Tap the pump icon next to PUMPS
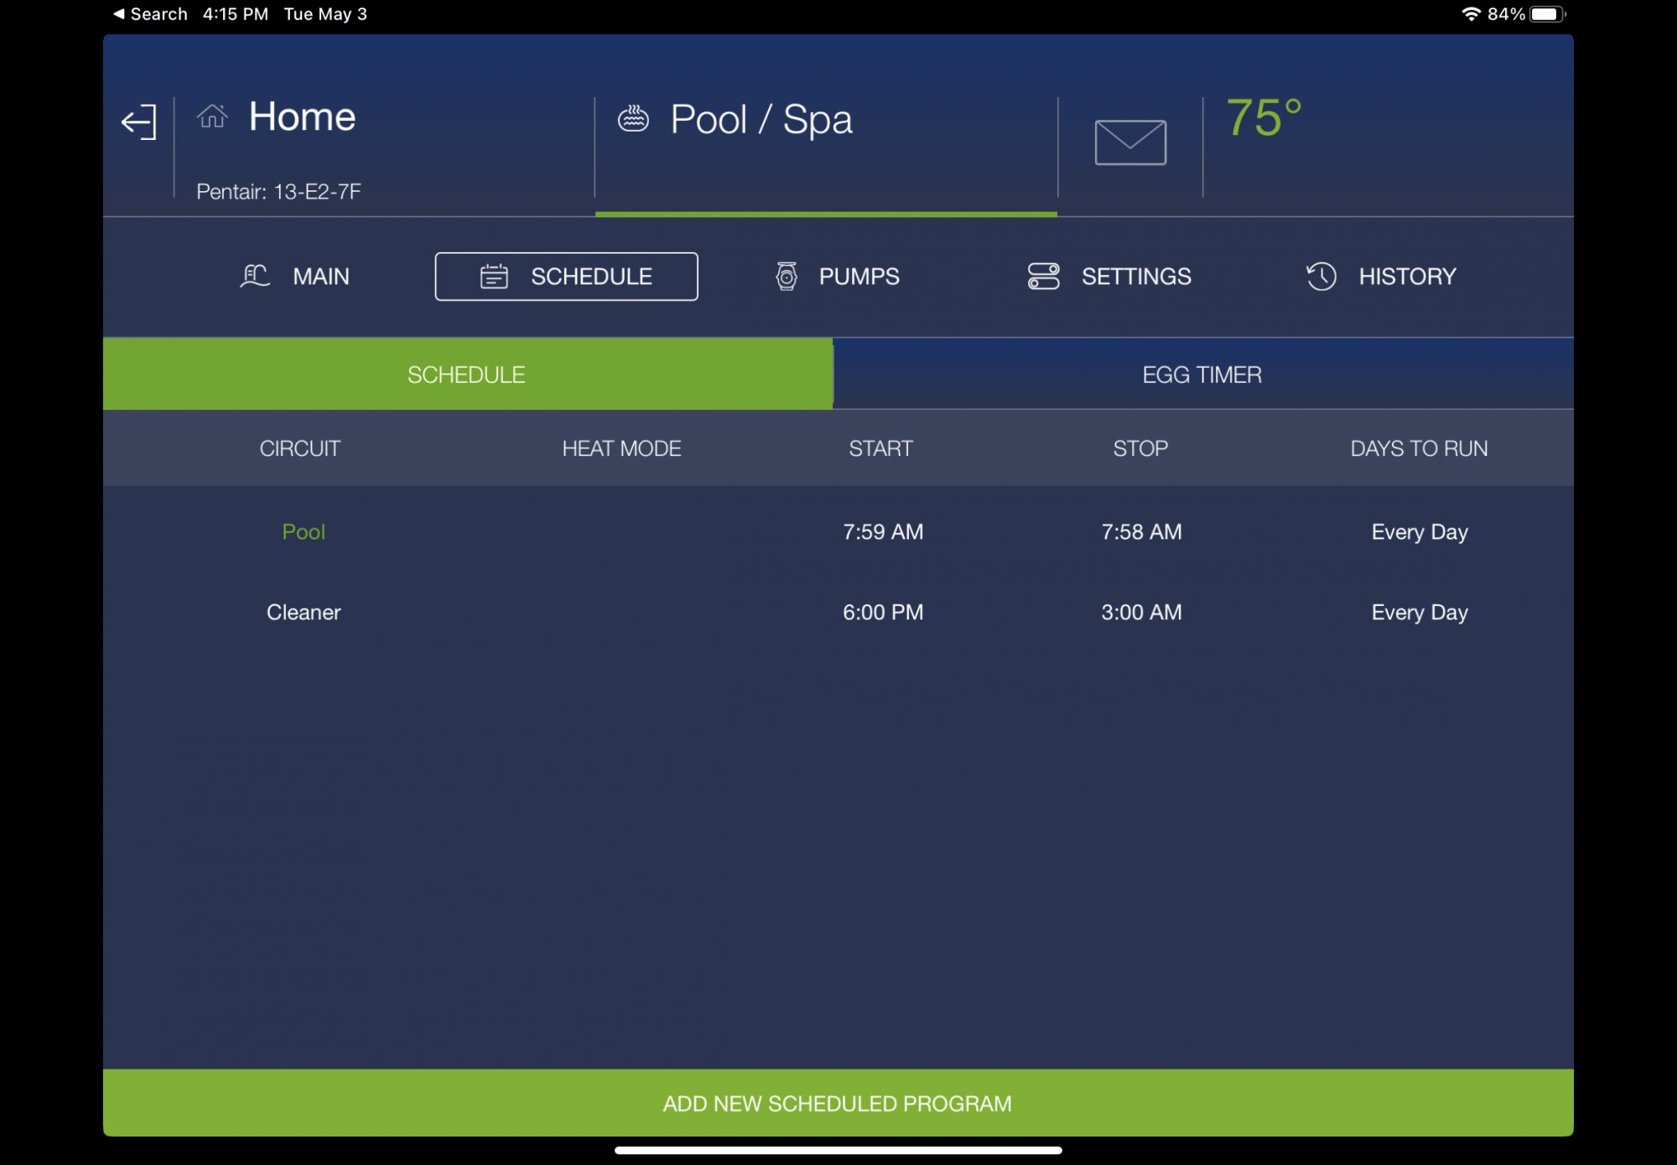Screen dimensions: 1677x1165 (x=786, y=276)
